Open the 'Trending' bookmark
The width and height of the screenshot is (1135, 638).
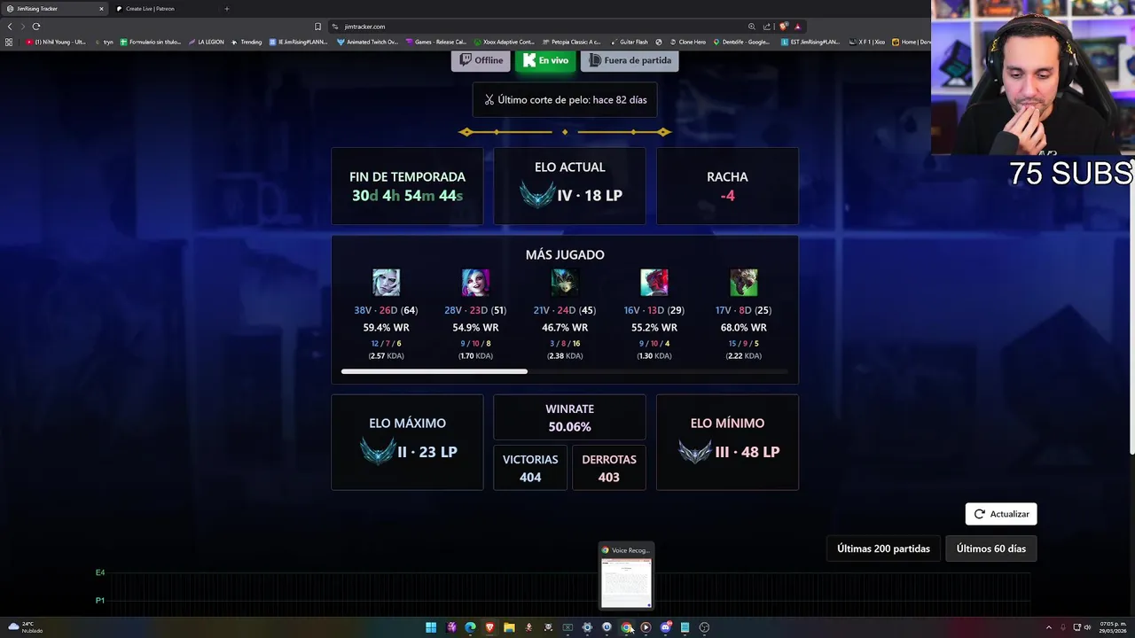[247, 42]
